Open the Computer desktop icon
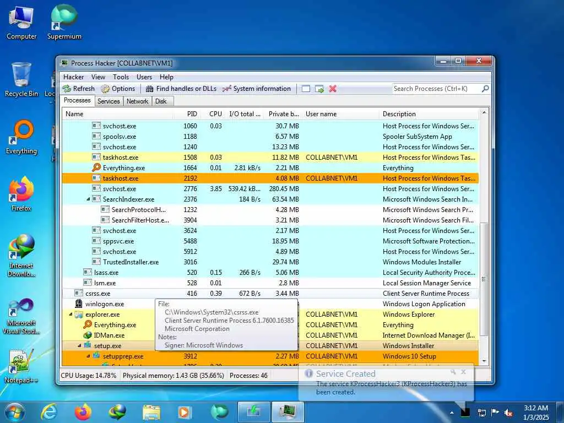Screen dimensions: 564x423 (21, 22)
